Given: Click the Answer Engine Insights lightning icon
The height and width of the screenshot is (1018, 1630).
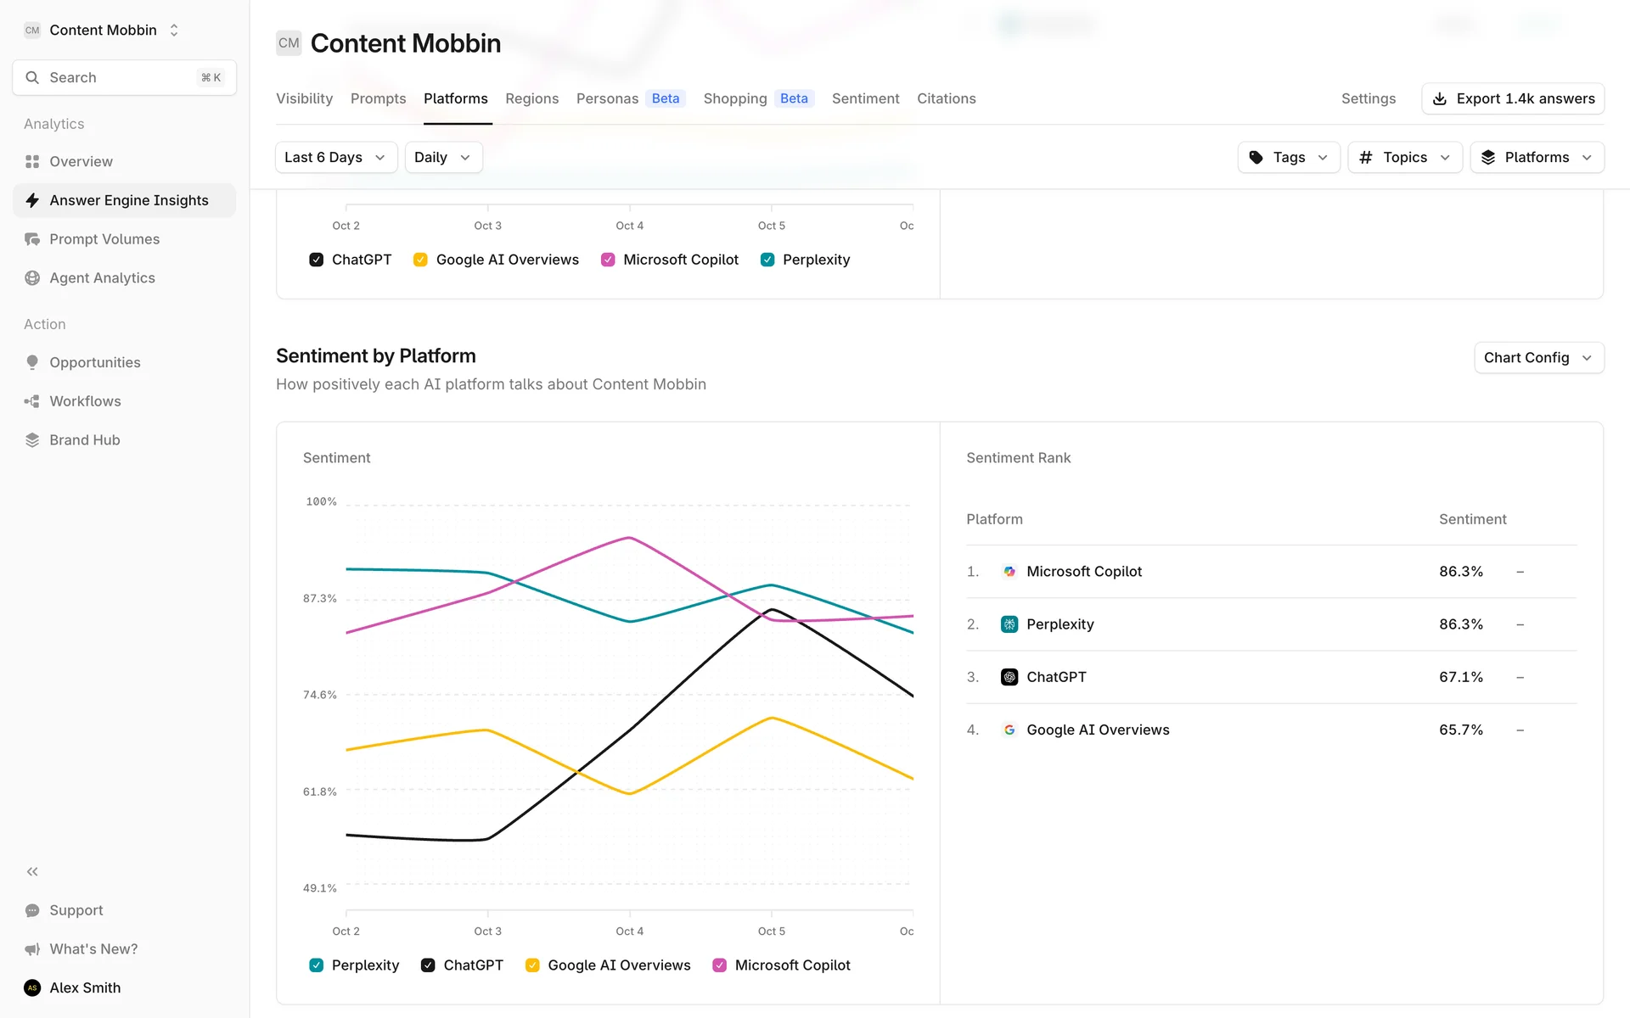Looking at the screenshot, I should pos(32,200).
